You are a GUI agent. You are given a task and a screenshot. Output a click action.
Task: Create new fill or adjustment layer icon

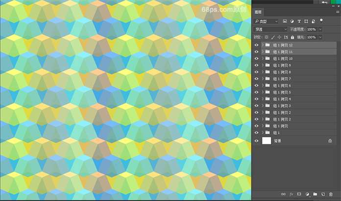click(307, 194)
